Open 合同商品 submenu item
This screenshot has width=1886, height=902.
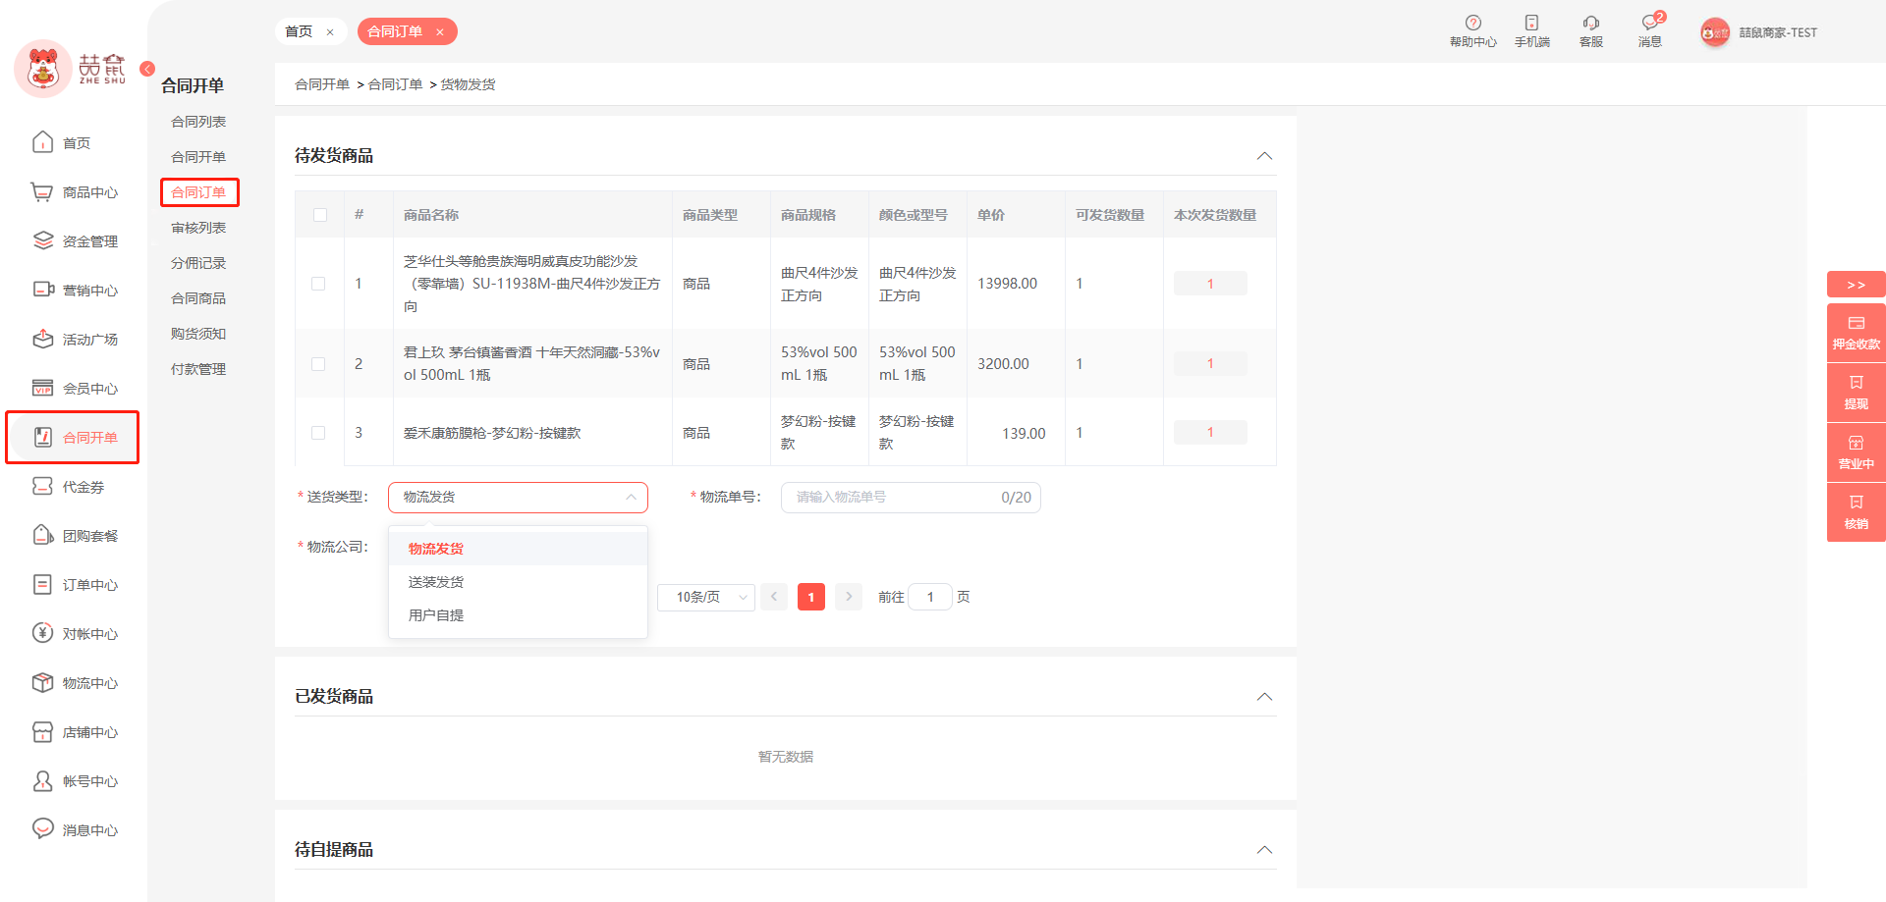(x=198, y=298)
